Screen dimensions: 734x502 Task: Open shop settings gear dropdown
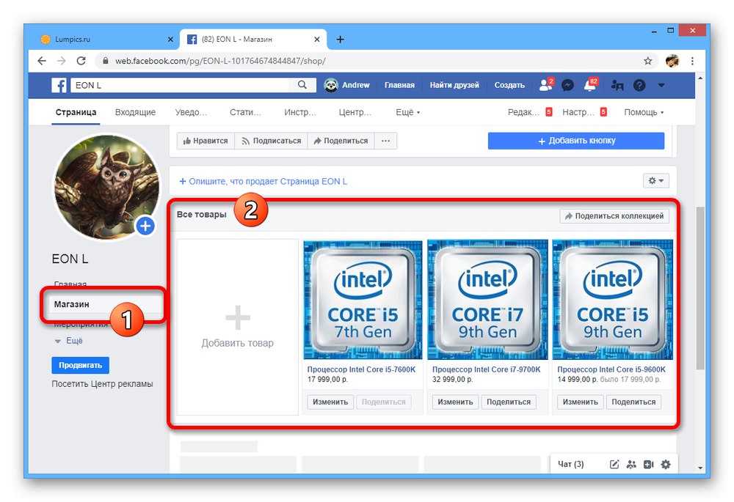[655, 181]
